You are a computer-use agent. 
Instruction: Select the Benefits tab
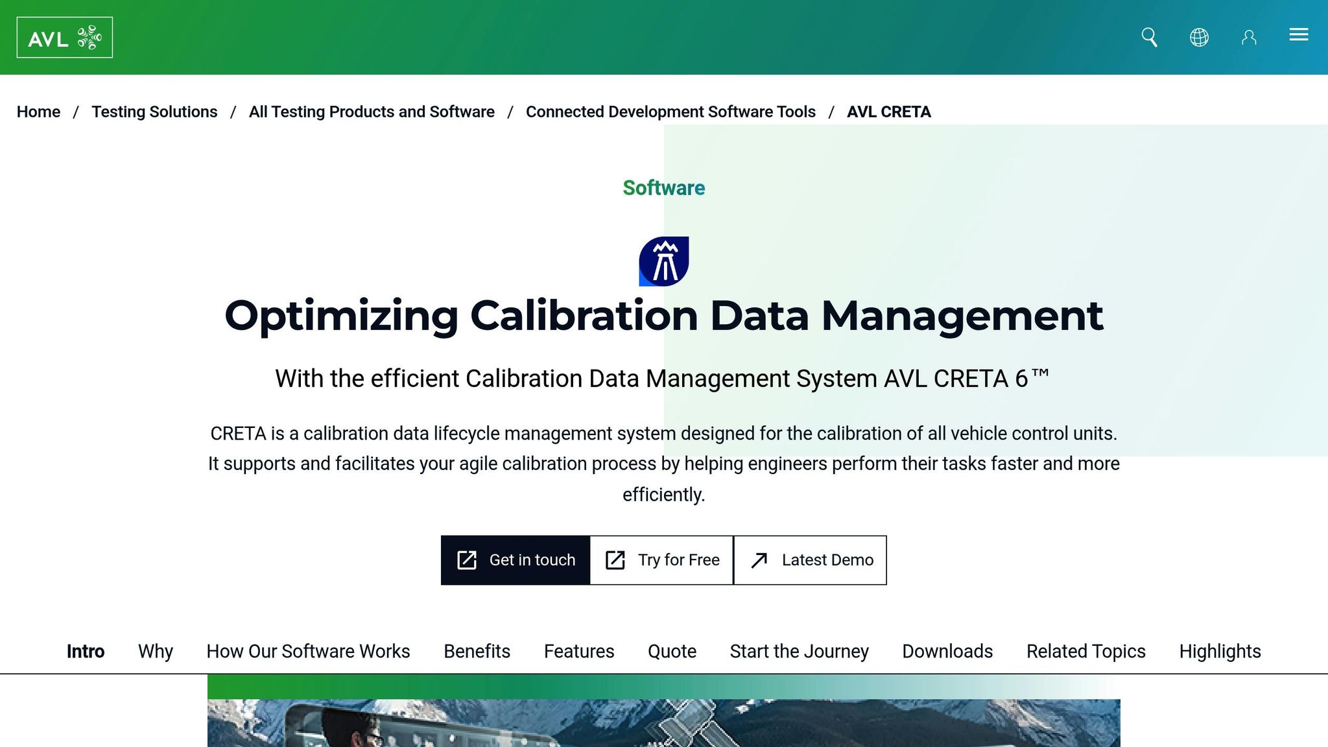(477, 651)
